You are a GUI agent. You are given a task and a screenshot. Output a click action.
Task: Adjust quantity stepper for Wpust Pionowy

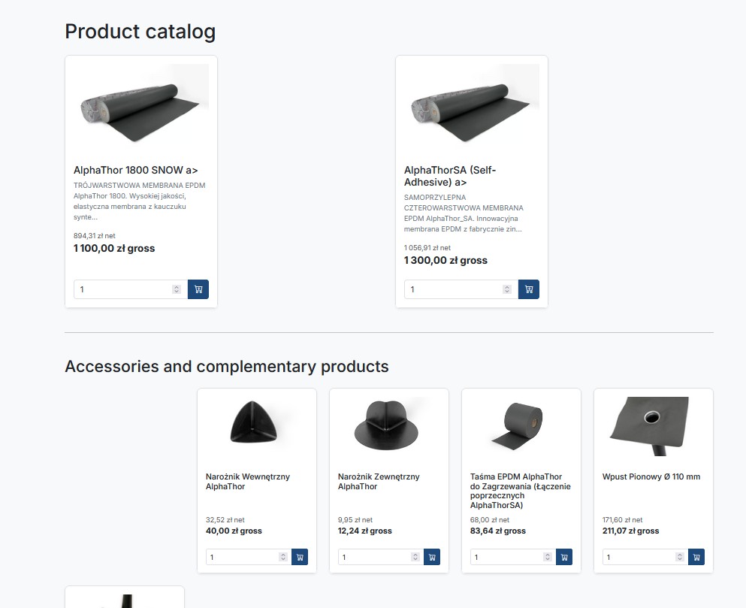click(x=680, y=557)
